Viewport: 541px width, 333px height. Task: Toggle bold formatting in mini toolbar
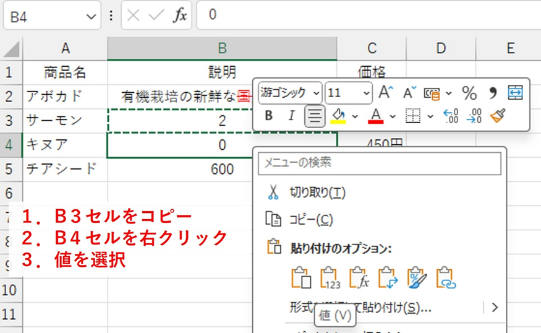tap(269, 116)
